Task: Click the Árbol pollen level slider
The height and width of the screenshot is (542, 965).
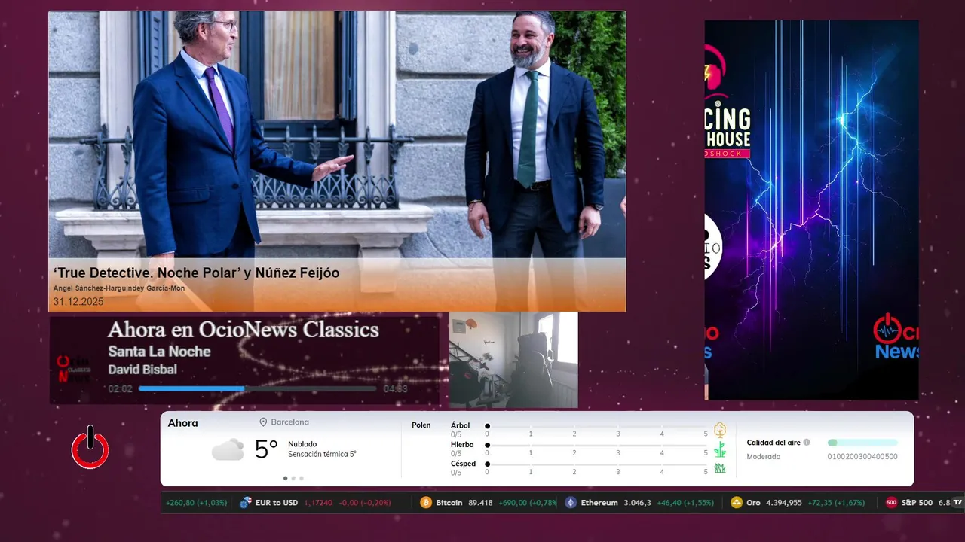Action: click(596, 426)
